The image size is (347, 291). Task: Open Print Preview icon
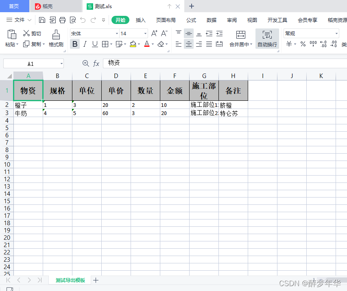coord(73,20)
